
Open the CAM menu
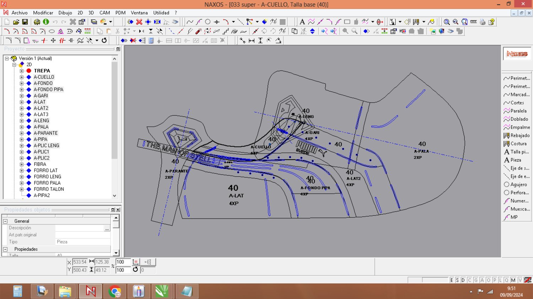(x=104, y=13)
